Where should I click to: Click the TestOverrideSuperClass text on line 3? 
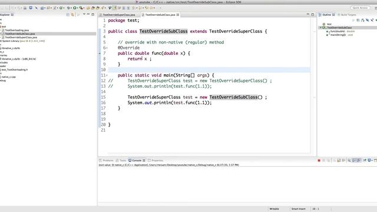click(x=236, y=31)
